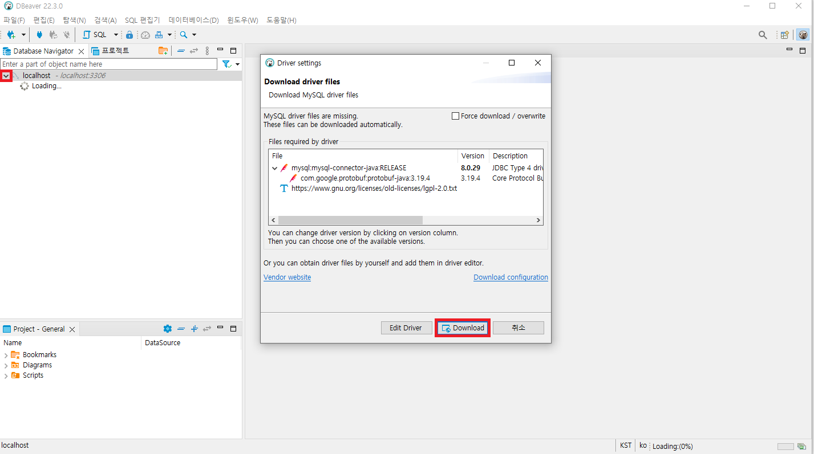Open the dashboard gauge icon
Screen dimensions: 814x454
(x=145, y=35)
